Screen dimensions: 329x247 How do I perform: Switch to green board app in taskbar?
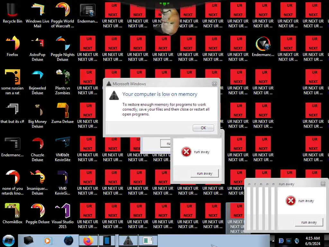pos(148,241)
